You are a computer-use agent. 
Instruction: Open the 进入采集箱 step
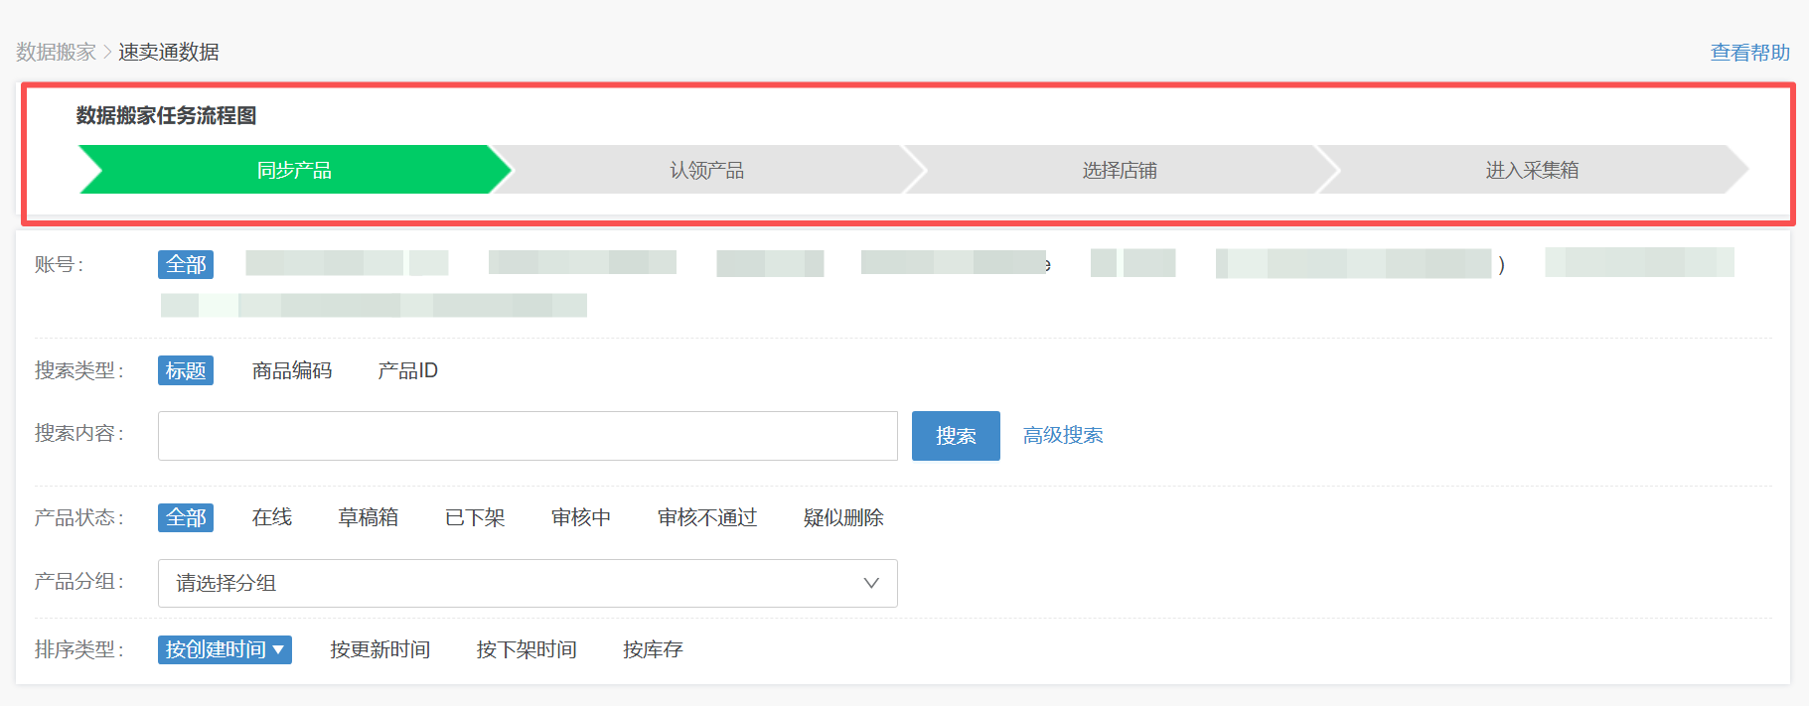(x=1531, y=170)
